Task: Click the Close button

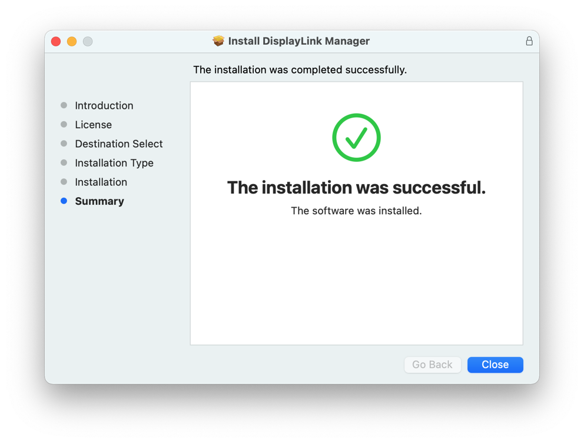Action: (x=495, y=365)
